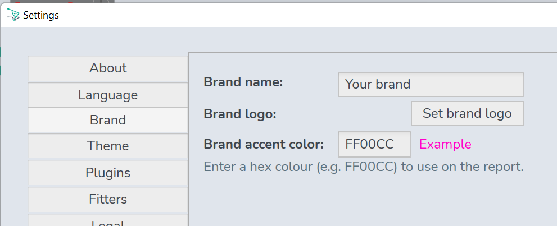557x226 pixels.
Task: Click the Set brand logo button
Action: pyautogui.click(x=467, y=113)
